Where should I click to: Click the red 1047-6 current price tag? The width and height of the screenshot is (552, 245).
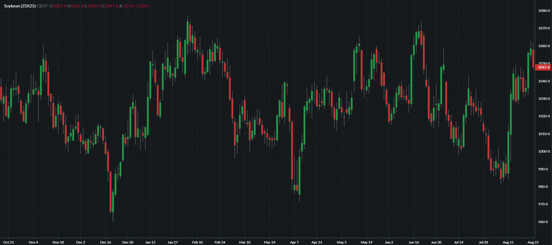[x=543, y=67]
